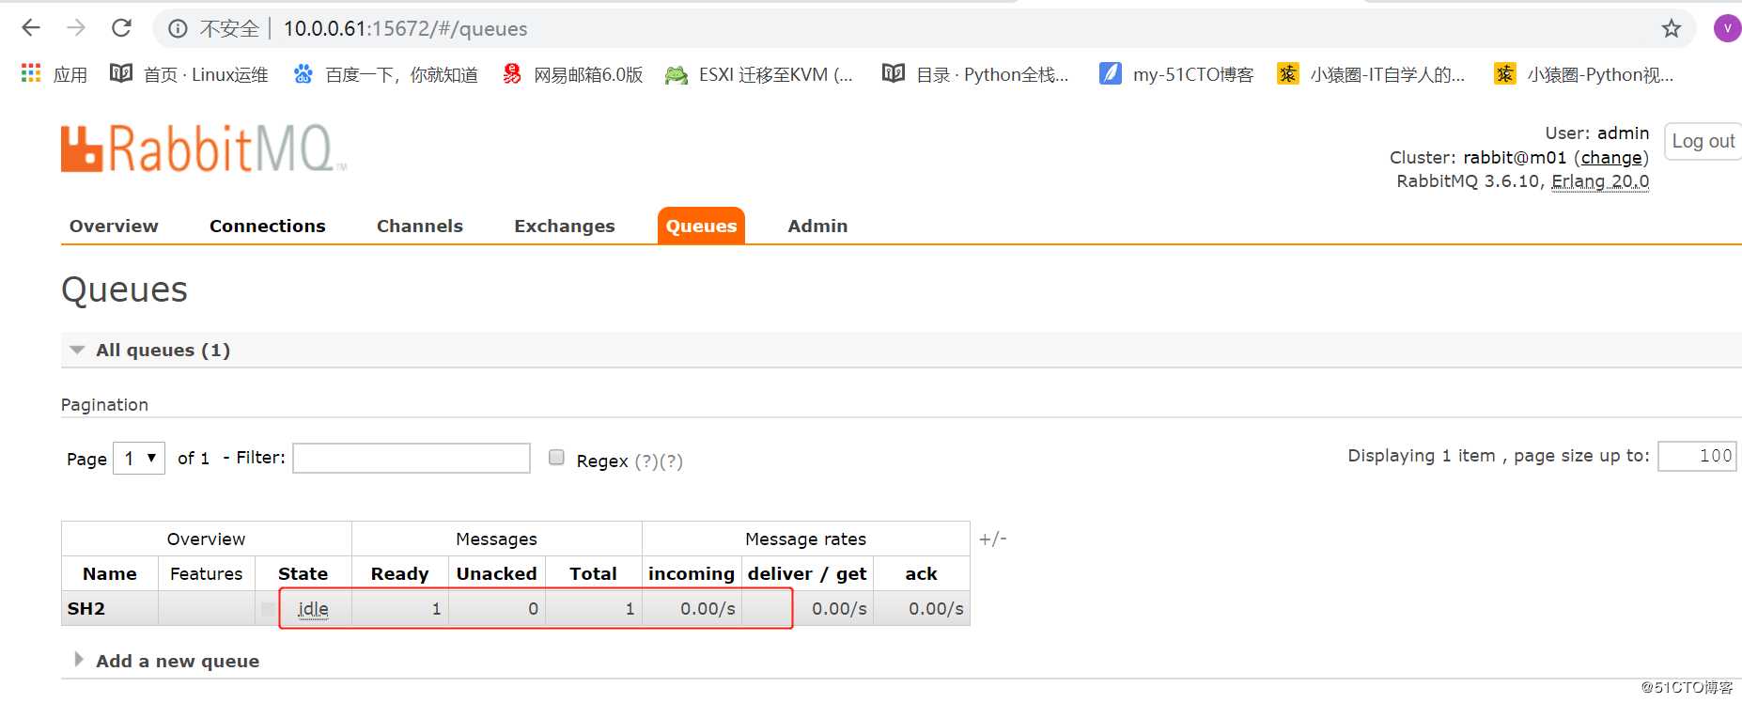Open the 百度一下 bookmark

[x=385, y=74]
